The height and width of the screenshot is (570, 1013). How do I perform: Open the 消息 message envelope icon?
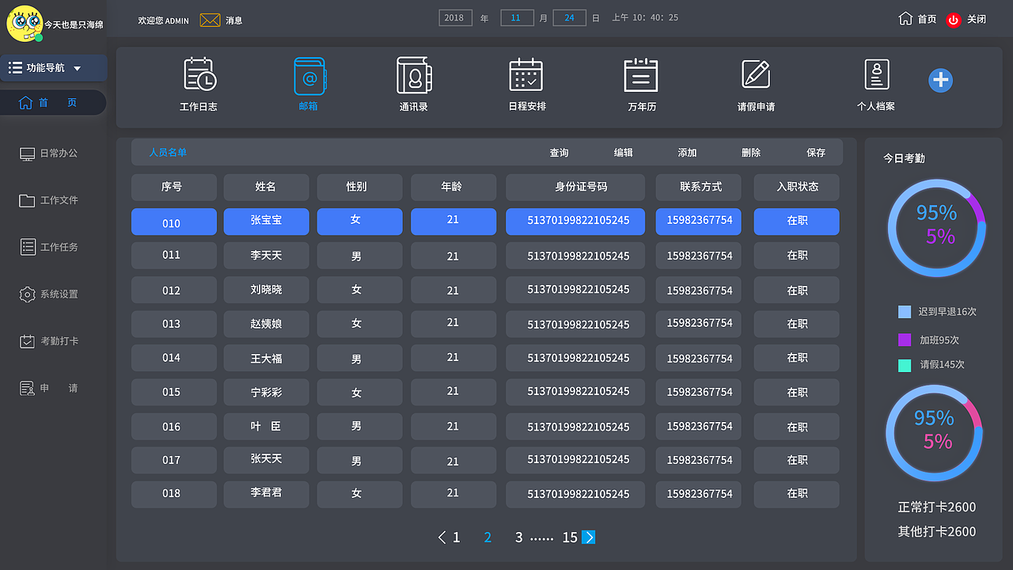click(x=210, y=20)
